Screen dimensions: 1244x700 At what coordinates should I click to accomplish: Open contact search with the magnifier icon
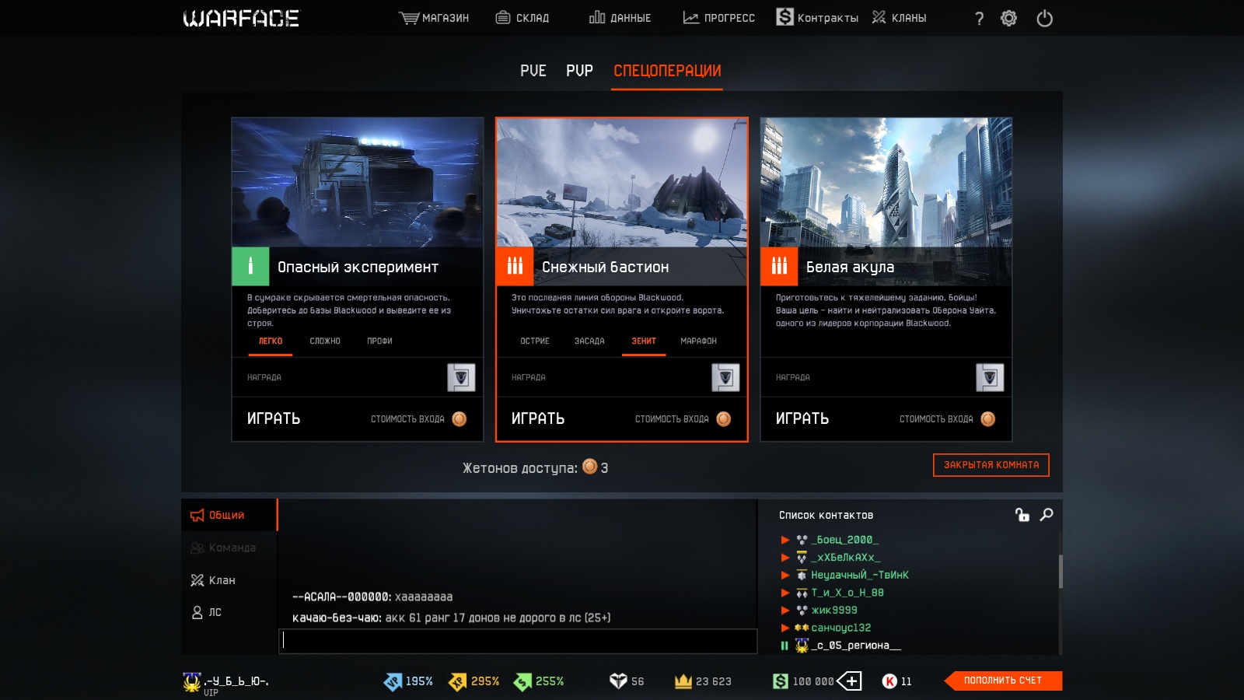tap(1047, 515)
